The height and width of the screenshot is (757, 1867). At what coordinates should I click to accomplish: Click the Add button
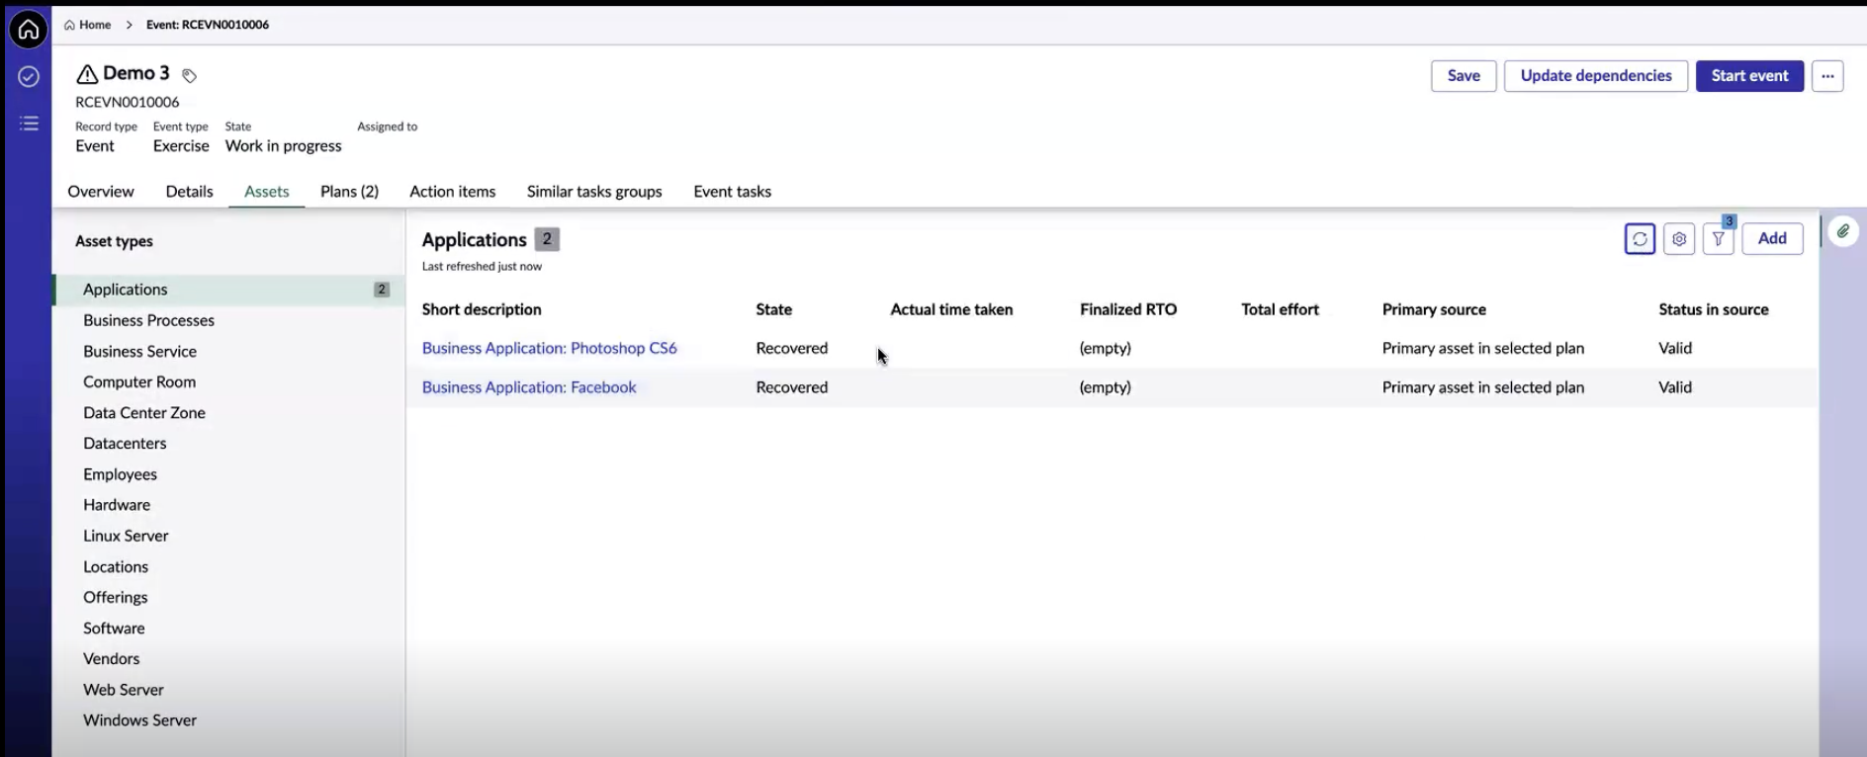(1772, 238)
